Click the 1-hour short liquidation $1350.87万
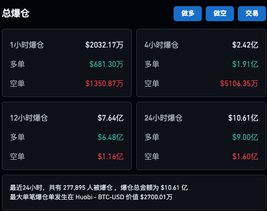The image size is (267, 211). click(104, 83)
